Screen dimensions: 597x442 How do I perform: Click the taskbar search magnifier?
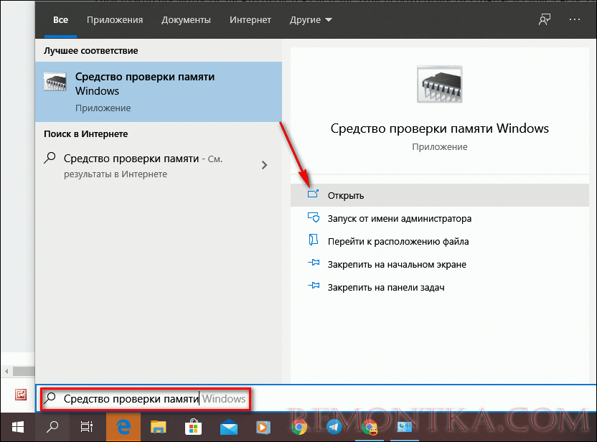click(52, 427)
